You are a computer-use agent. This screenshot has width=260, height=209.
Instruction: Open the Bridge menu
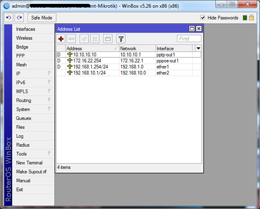pyautogui.click(x=33, y=47)
